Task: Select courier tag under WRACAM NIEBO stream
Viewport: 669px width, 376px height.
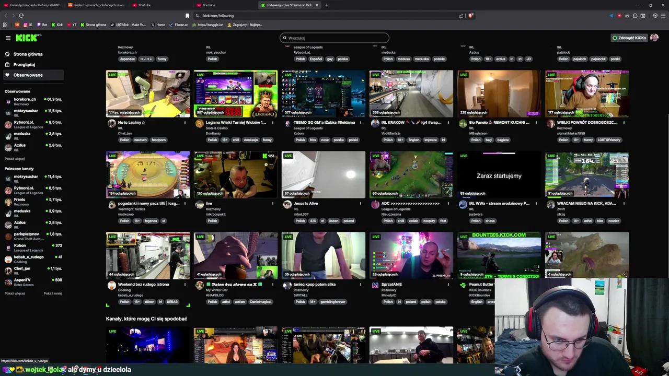Action: tap(614, 221)
